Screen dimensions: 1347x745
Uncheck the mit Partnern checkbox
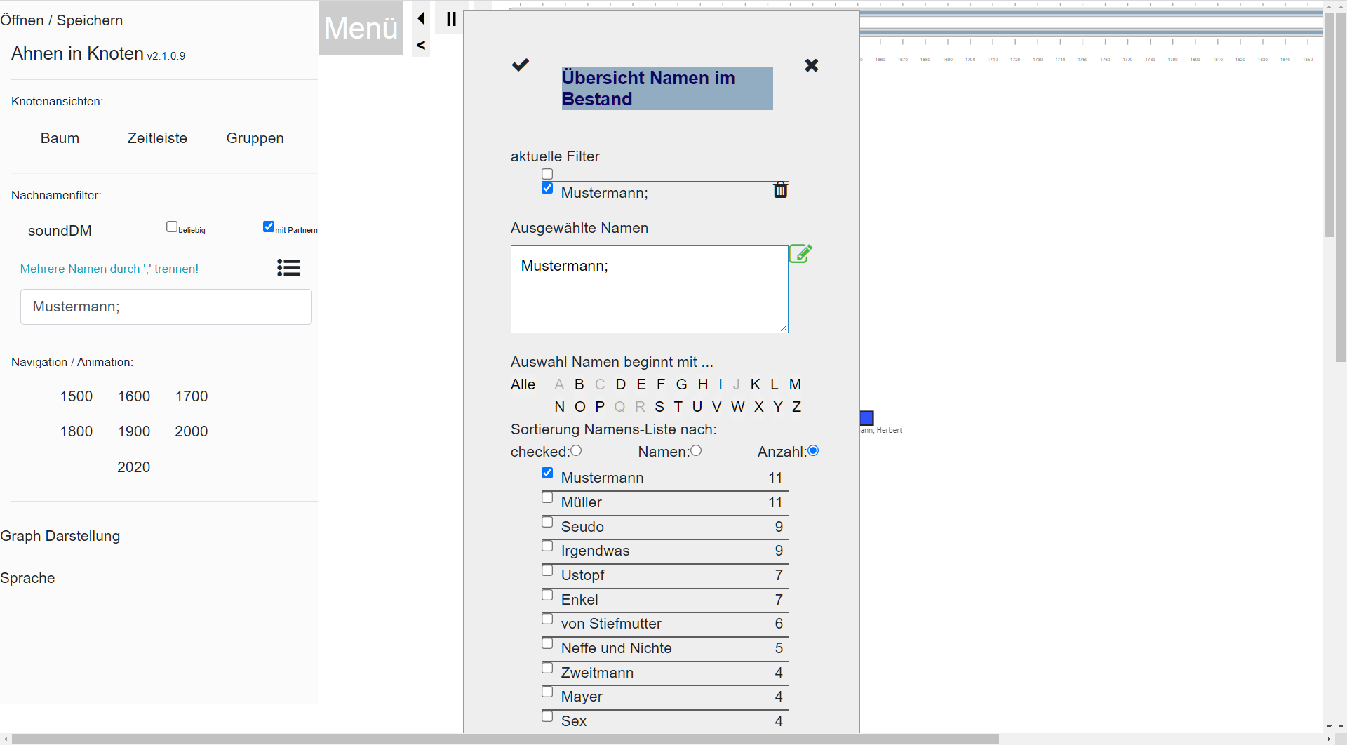tap(269, 227)
